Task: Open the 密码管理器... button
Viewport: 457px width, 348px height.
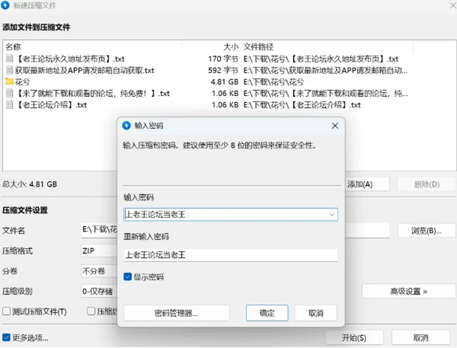Action: click(x=176, y=313)
